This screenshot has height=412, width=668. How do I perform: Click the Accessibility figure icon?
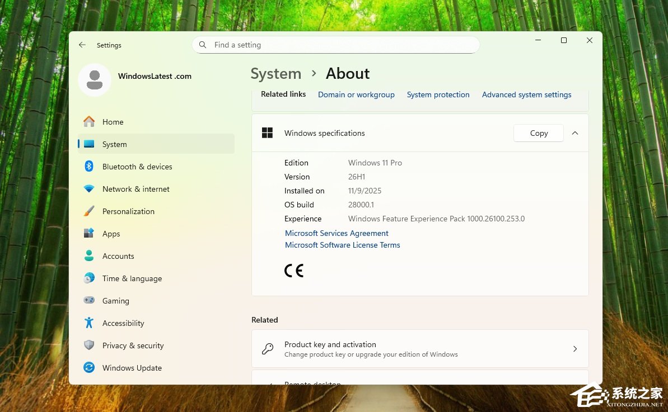(x=89, y=323)
